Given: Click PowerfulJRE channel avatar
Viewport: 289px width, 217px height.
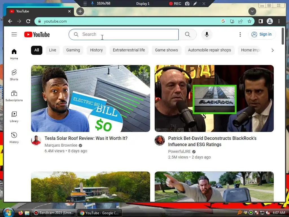Looking at the screenshot, I should 160,140.
